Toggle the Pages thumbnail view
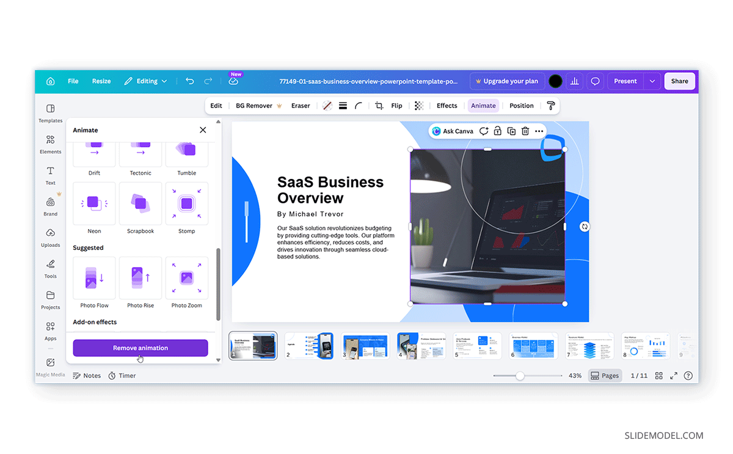733x454 pixels. (x=605, y=376)
